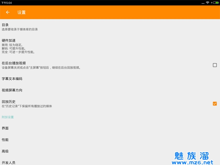Open the 界面 settings page
The height and width of the screenshot is (165, 220).
point(110,128)
